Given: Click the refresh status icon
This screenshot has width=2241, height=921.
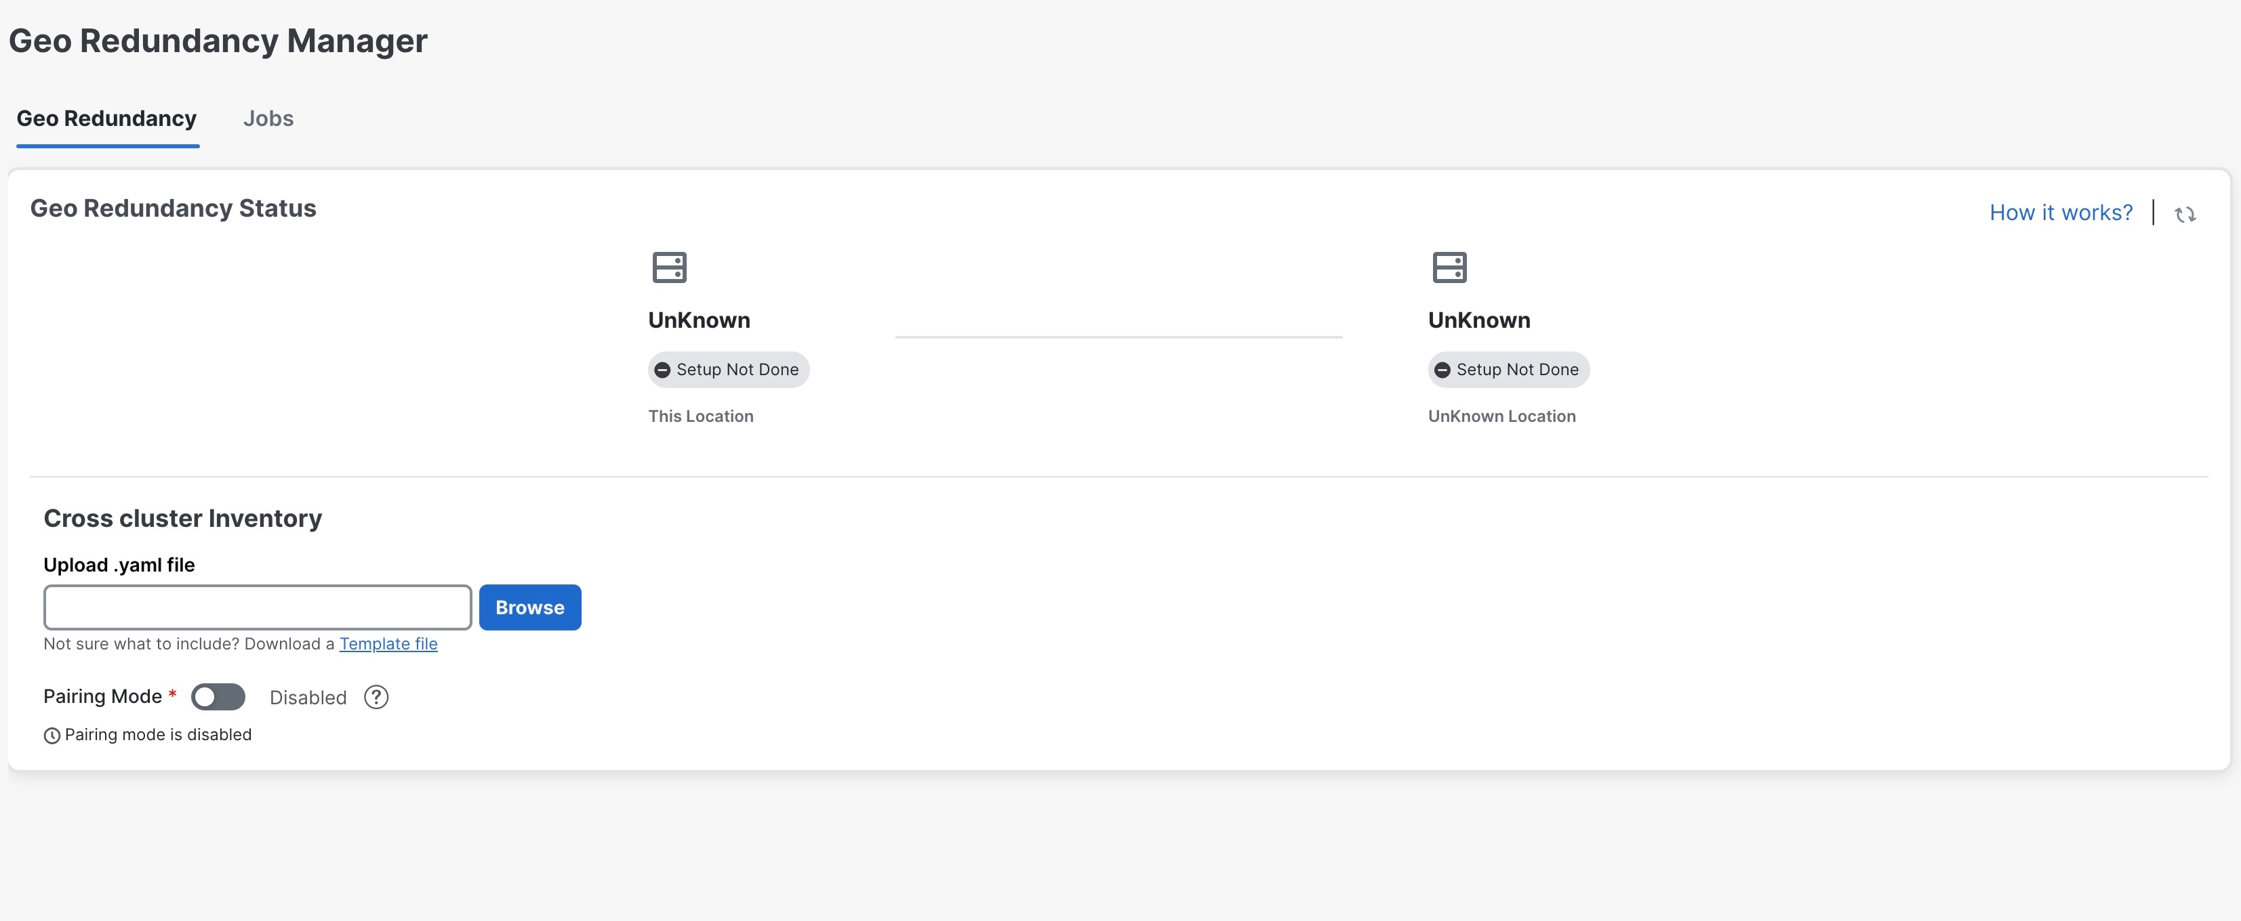Looking at the screenshot, I should pos(2185,214).
